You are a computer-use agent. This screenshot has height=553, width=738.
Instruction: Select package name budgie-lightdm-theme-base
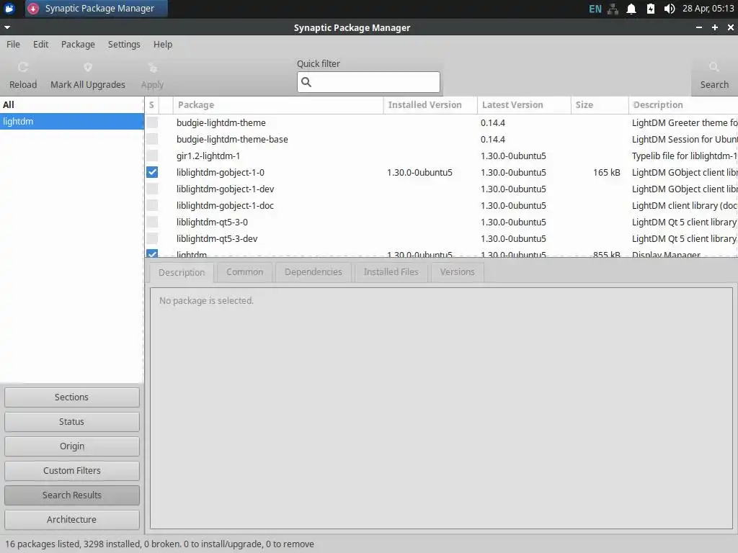[232, 139]
